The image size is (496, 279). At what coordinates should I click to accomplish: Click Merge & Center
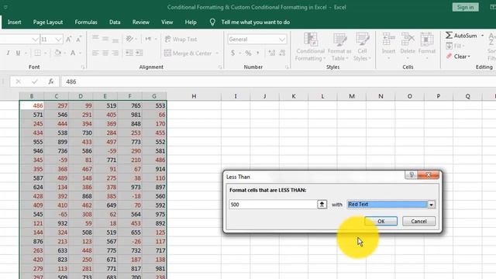[x=188, y=53]
